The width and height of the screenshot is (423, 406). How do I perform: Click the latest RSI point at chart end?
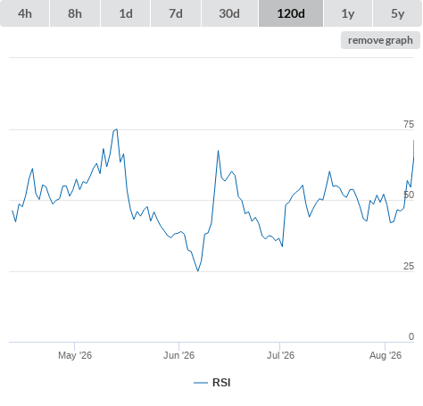(413, 141)
